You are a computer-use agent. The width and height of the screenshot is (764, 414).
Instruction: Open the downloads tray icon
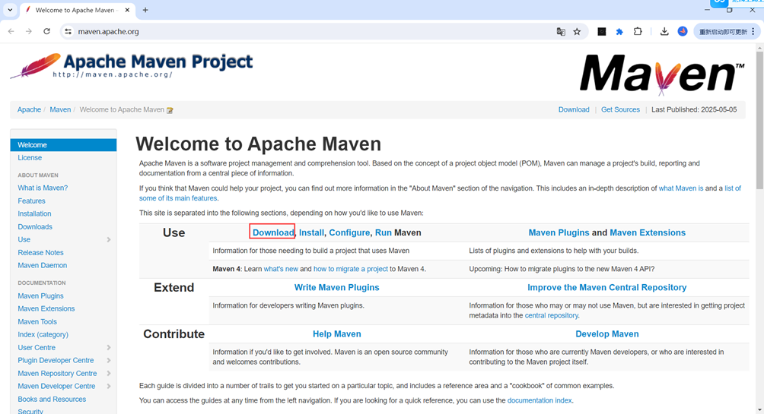(x=664, y=32)
